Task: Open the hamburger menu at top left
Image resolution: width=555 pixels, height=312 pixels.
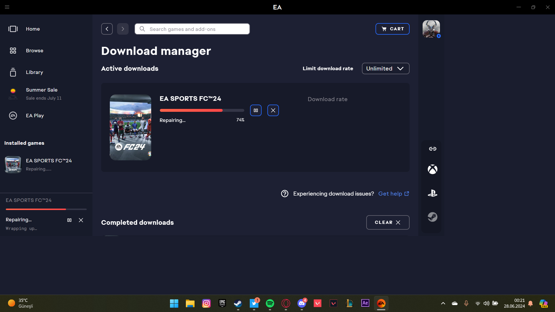Action: pos(7,7)
